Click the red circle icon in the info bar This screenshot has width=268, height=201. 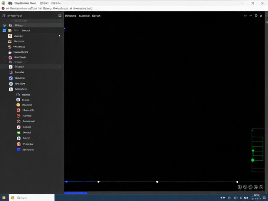coord(3,8)
